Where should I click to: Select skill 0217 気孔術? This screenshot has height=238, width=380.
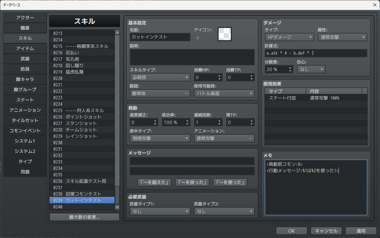click(82, 59)
